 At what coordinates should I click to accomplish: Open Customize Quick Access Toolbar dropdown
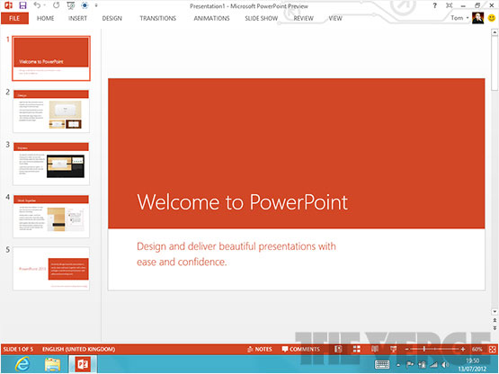point(96,5)
